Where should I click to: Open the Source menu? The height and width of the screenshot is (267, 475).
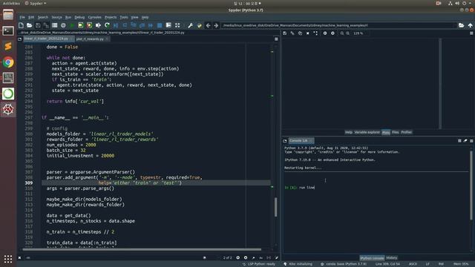click(56, 17)
